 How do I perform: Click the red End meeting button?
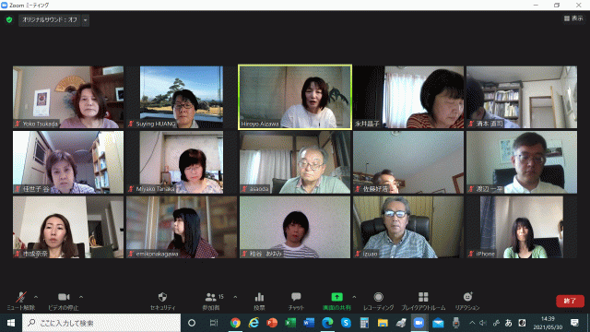click(570, 301)
